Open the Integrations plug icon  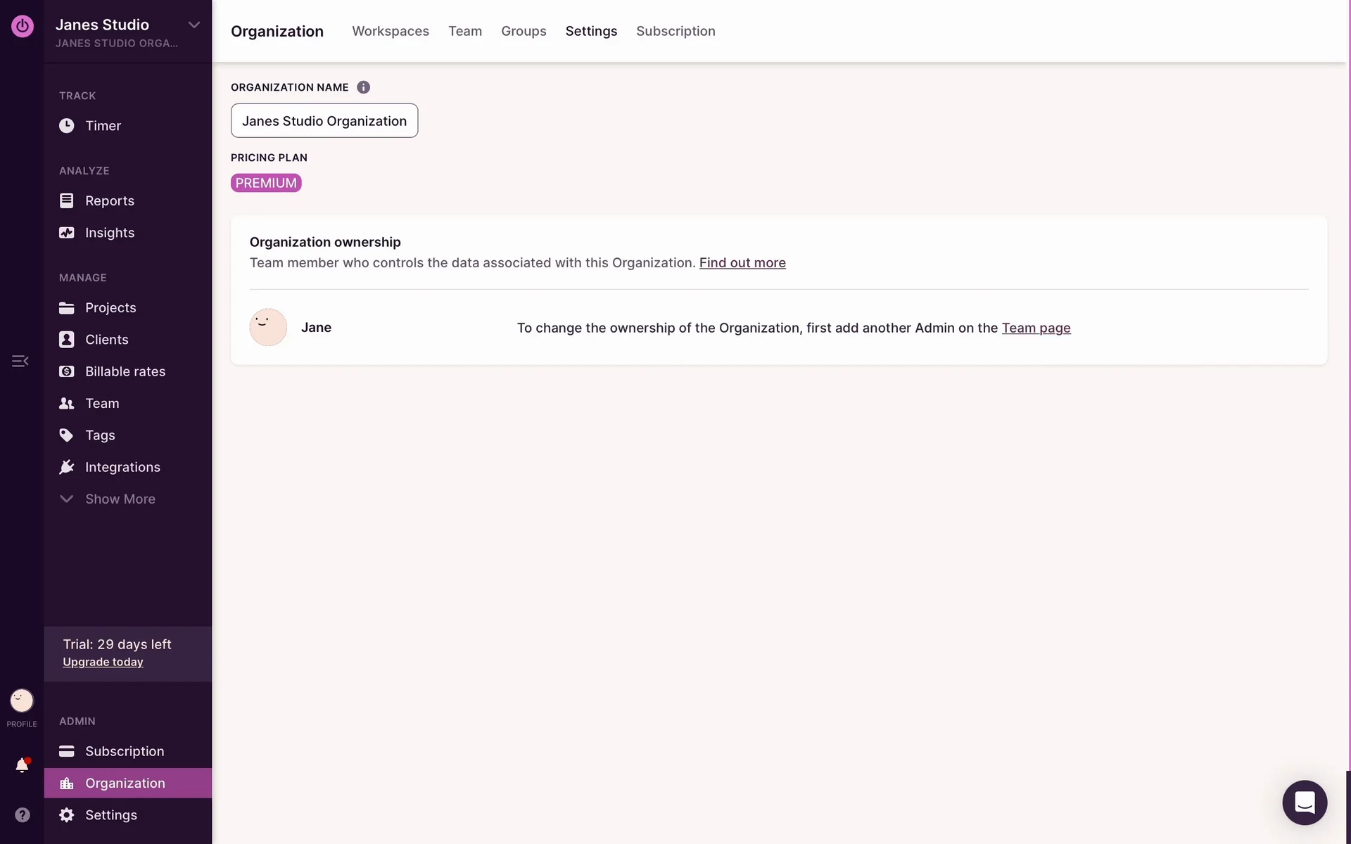pos(67,467)
